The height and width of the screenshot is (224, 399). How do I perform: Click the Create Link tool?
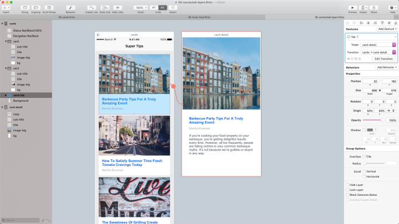pyautogui.click(x=91, y=8)
